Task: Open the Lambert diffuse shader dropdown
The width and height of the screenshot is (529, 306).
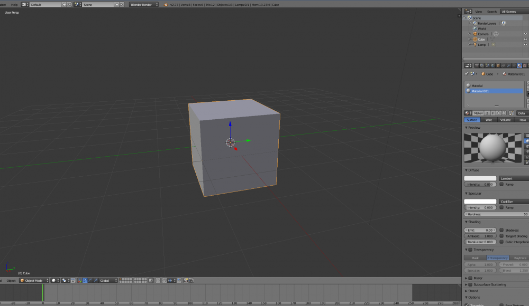Action: (514, 178)
